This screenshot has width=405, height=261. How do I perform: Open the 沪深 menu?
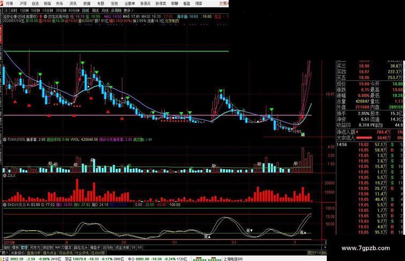[x=23, y=3]
